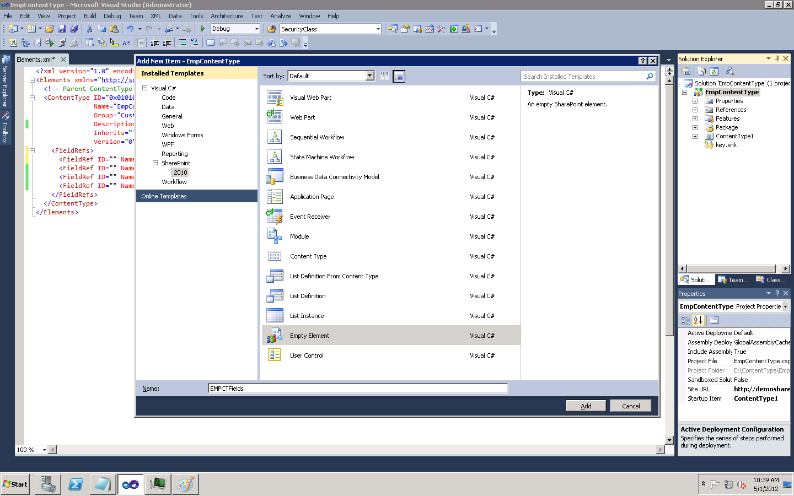Start debugging with the green play icon
Screen dimensions: 794x496
click(203, 29)
